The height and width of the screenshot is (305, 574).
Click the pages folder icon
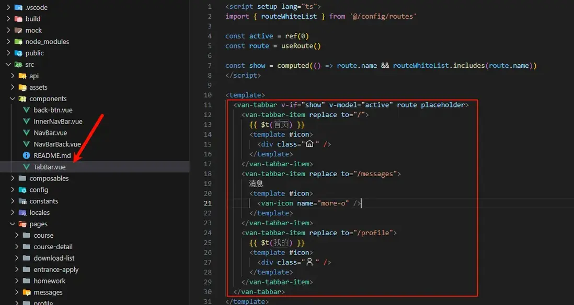(22, 224)
